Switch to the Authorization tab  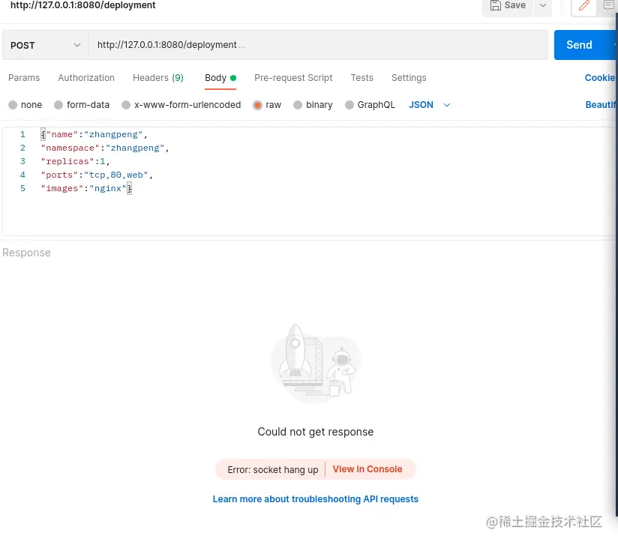pos(86,78)
